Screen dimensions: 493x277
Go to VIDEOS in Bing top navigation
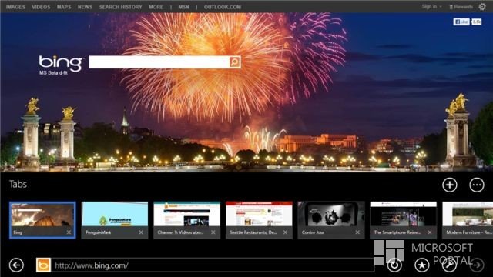(41, 7)
